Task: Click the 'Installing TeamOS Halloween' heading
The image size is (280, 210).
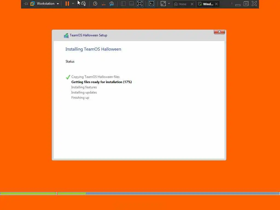Action: pos(93,49)
